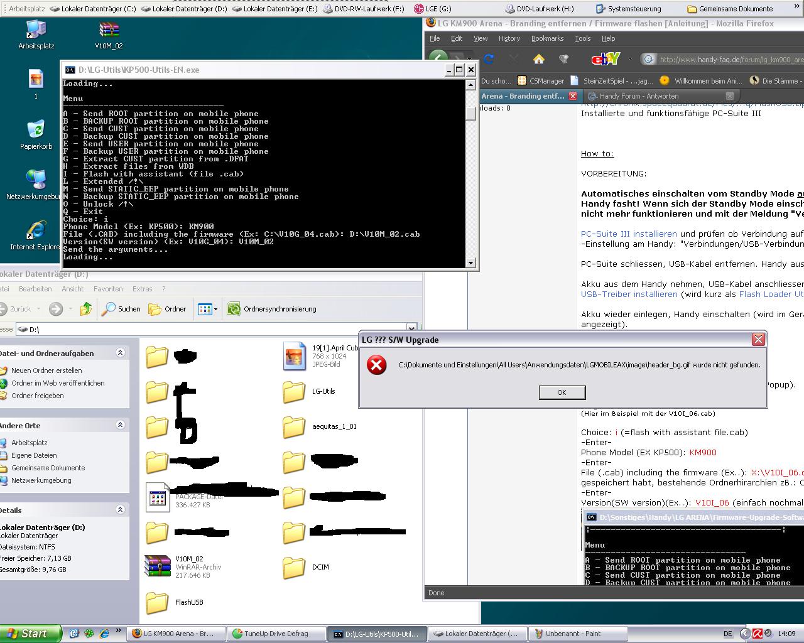This screenshot has height=643, width=804.
Task: Open the Explorer address bar dropdown
Action: pyautogui.click(x=411, y=328)
